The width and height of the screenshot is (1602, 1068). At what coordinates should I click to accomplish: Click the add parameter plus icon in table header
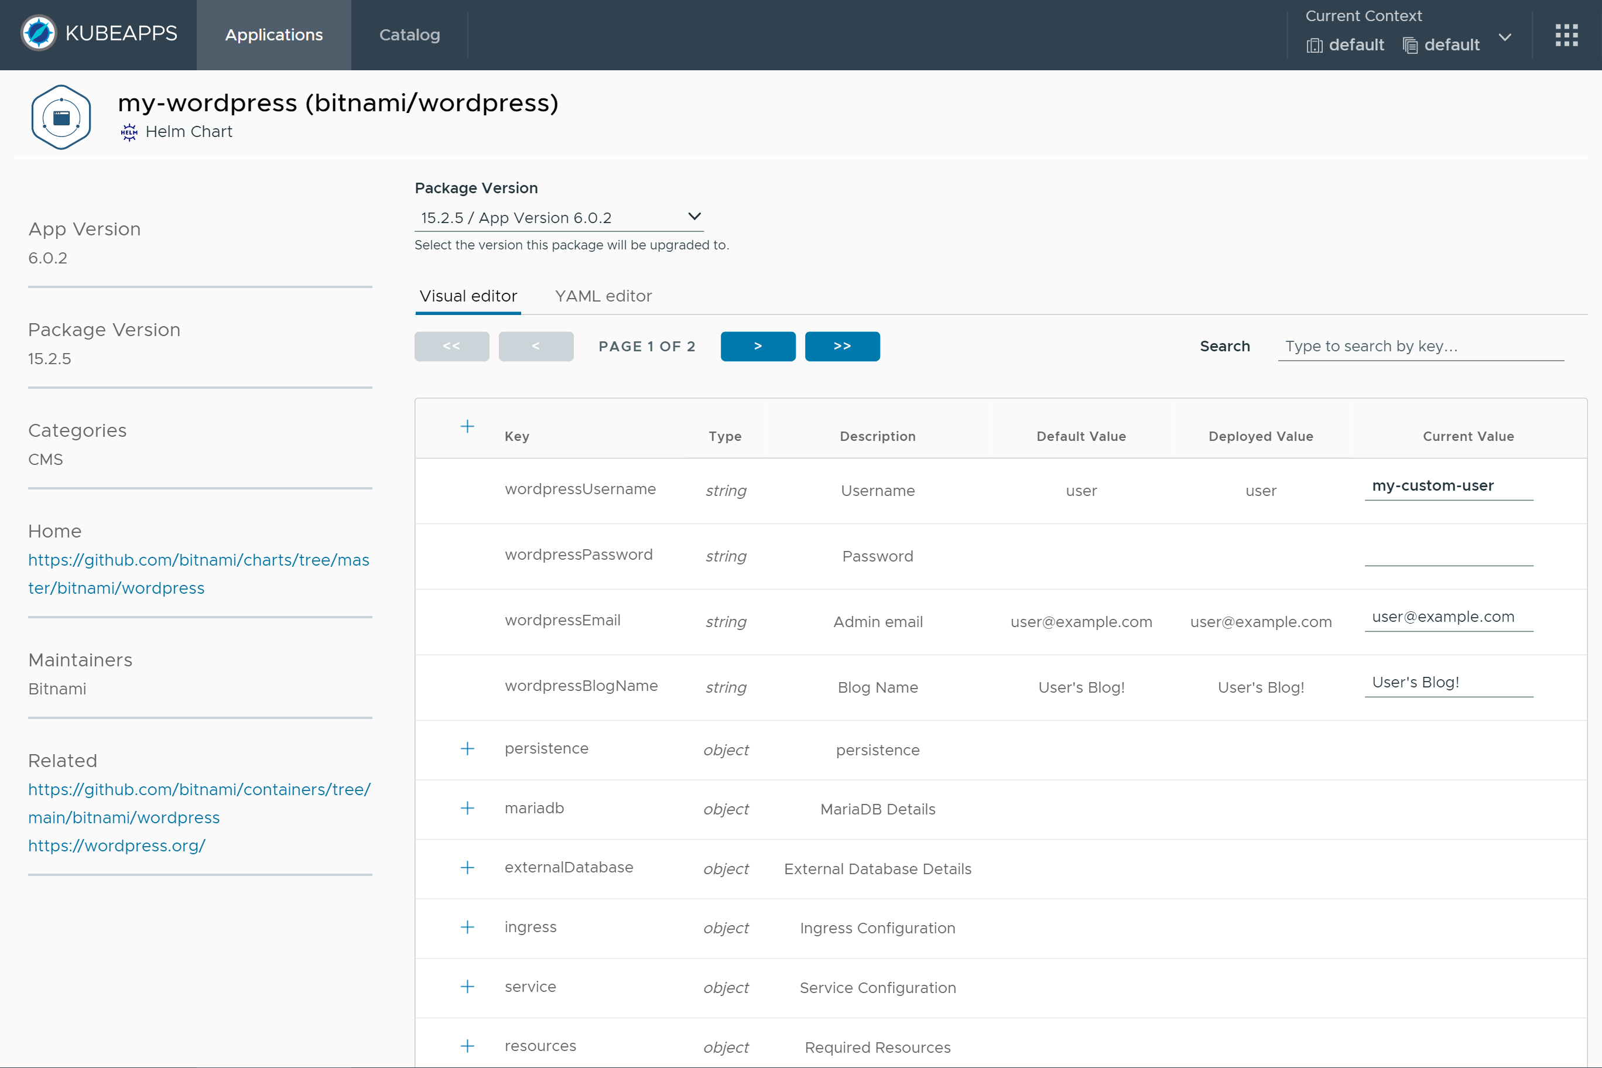click(x=468, y=426)
